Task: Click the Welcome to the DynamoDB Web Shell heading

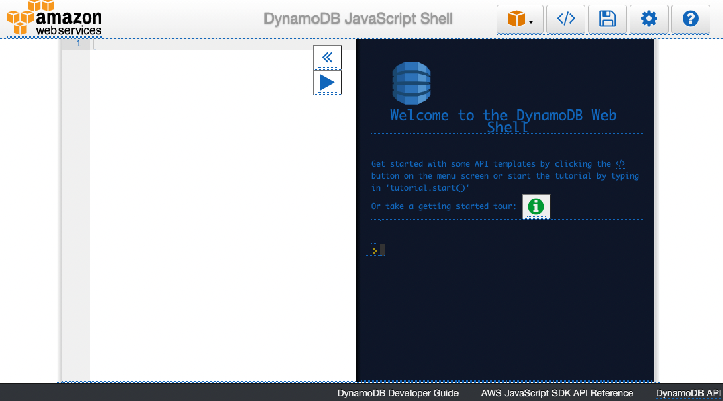Action: [503, 121]
